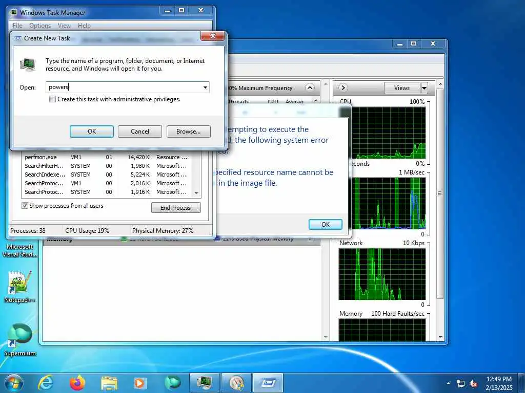Image resolution: width=525 pixels, height=393 pixels.
Task: Open the Options menu in Task Manager
Action: coord(40,26)
